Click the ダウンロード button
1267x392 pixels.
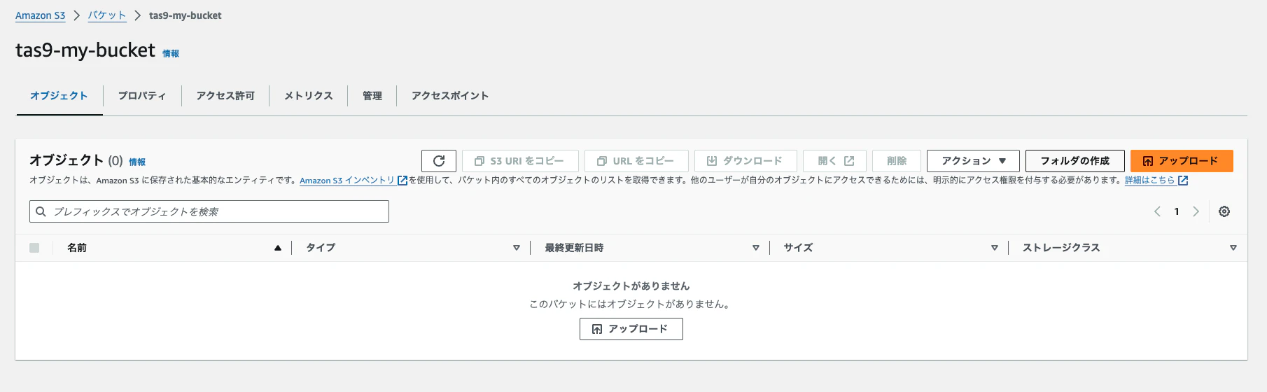pos(745,161)
